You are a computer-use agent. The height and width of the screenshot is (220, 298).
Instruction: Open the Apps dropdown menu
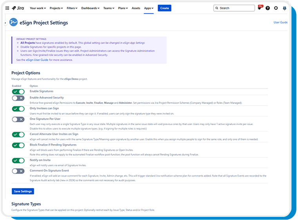click(149, 8)
